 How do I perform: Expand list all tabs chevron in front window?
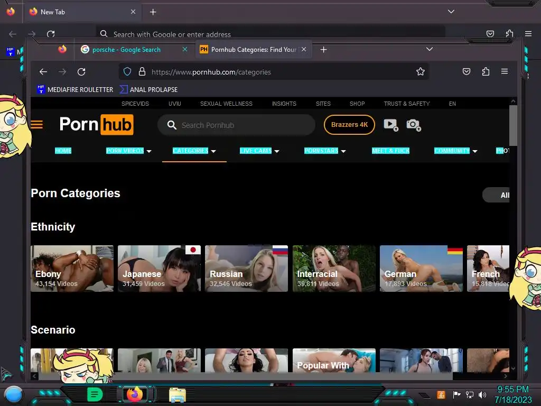coord(430,49)
